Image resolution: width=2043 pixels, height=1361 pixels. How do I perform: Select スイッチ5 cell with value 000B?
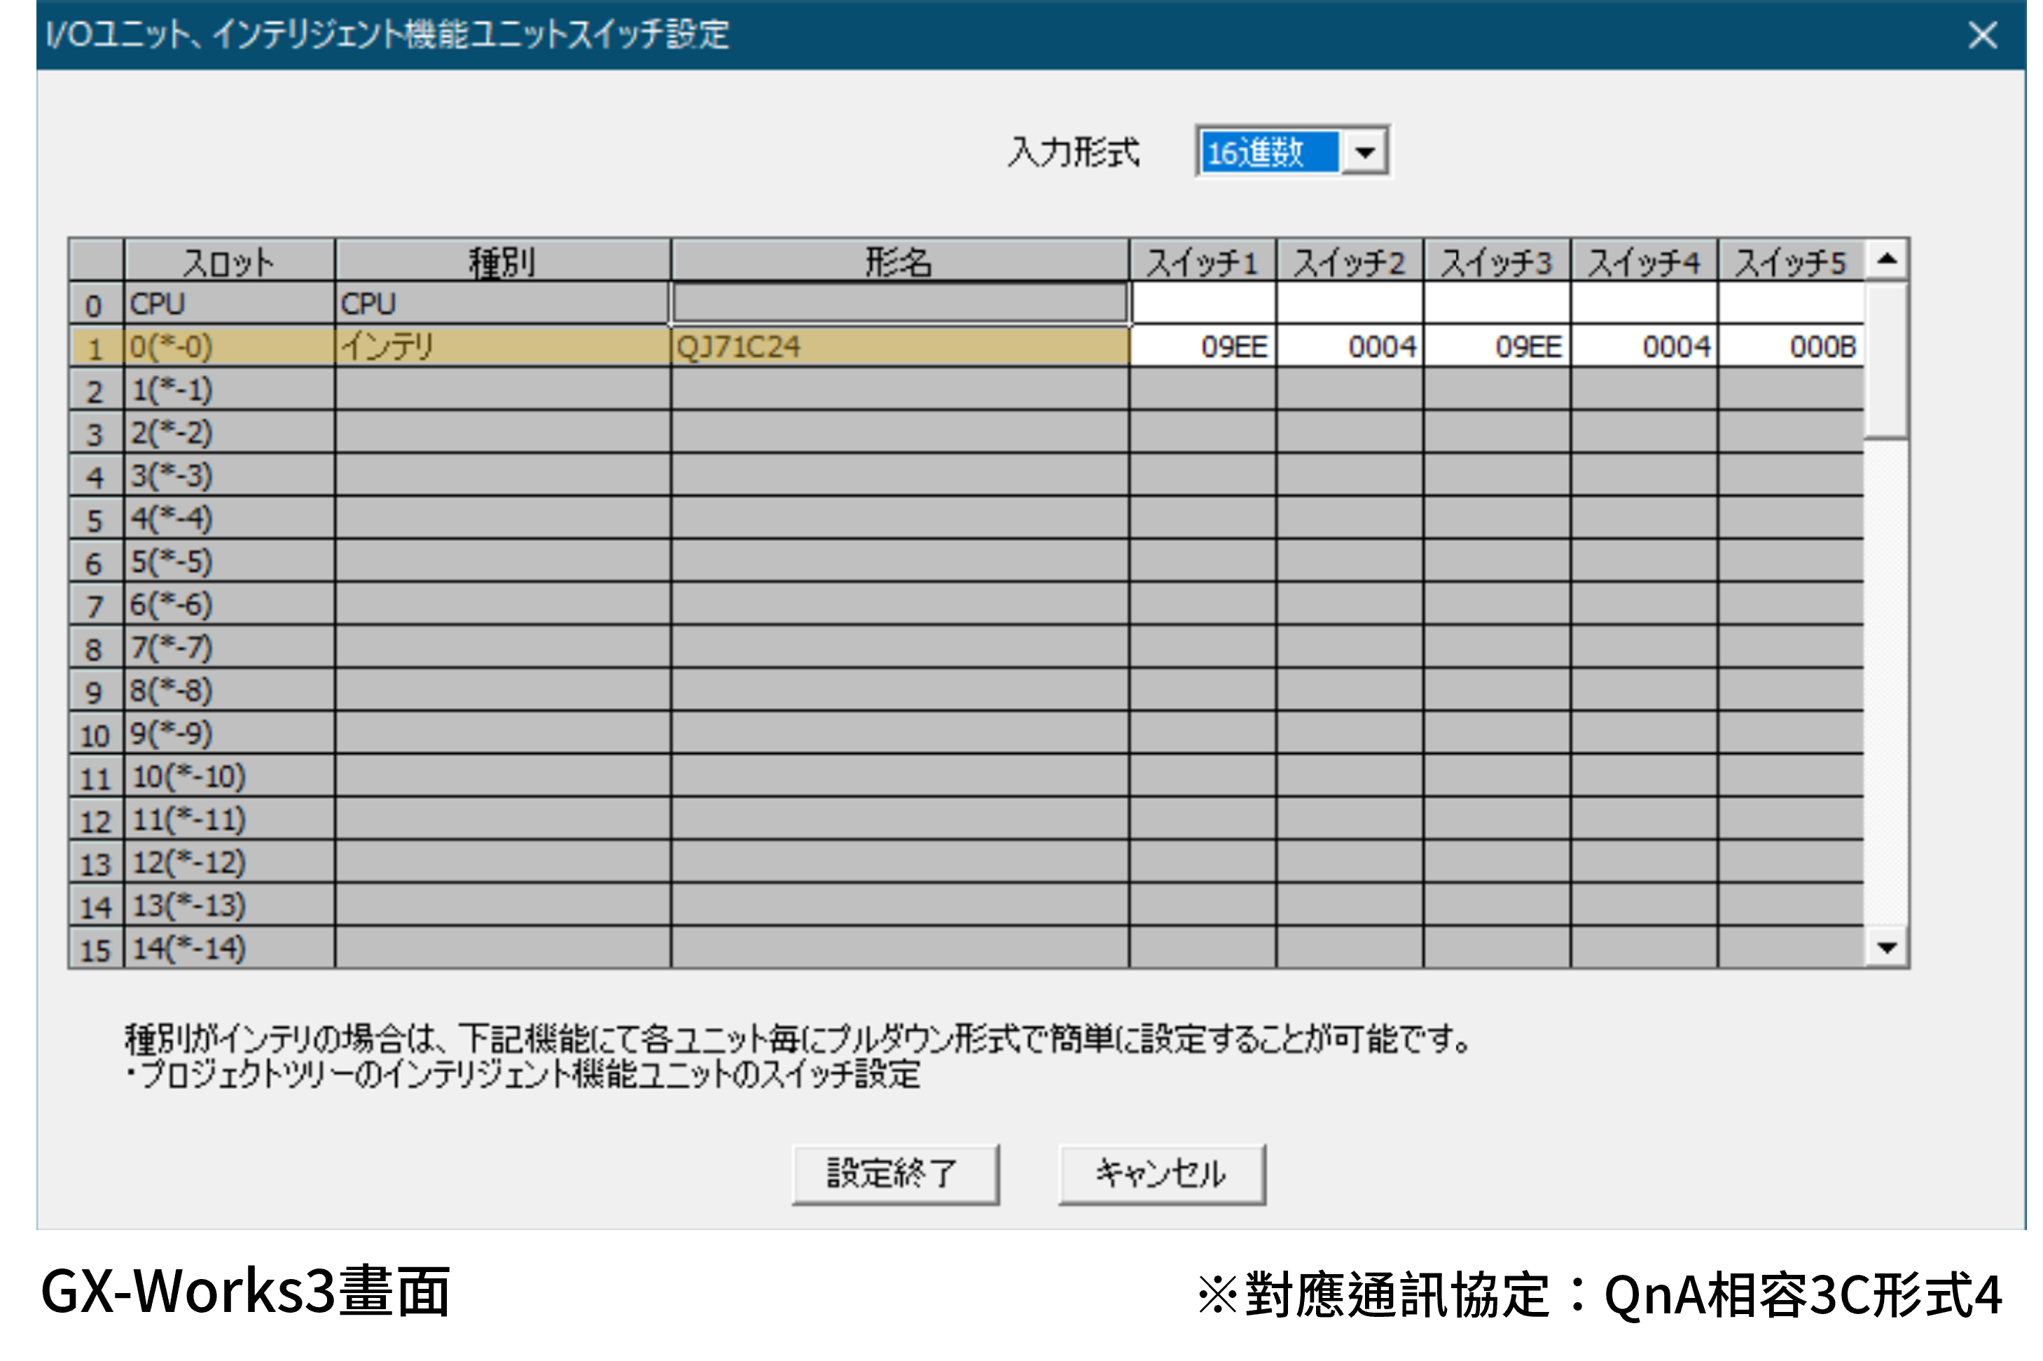(x=1790, y=347)
